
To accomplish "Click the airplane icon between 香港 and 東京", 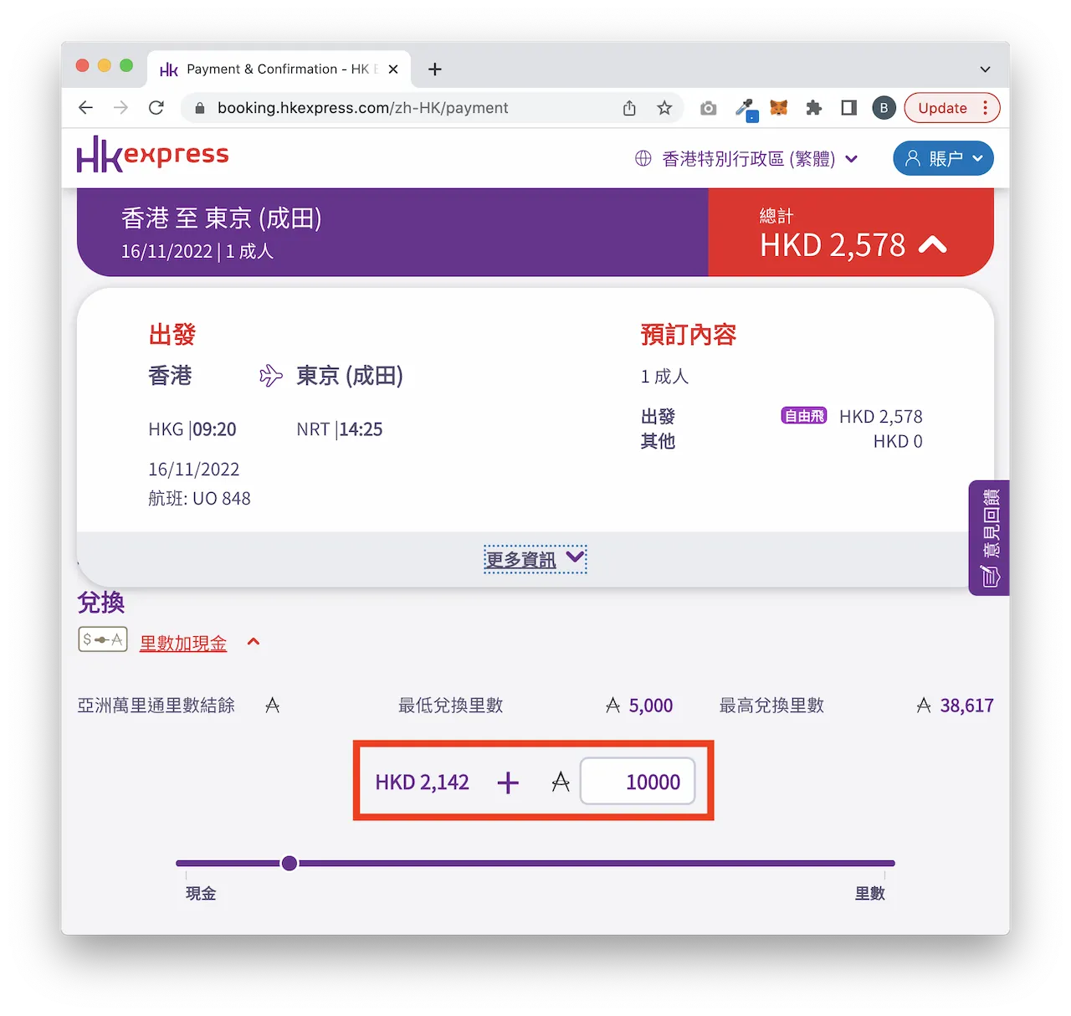I will (x=270, y=376).
